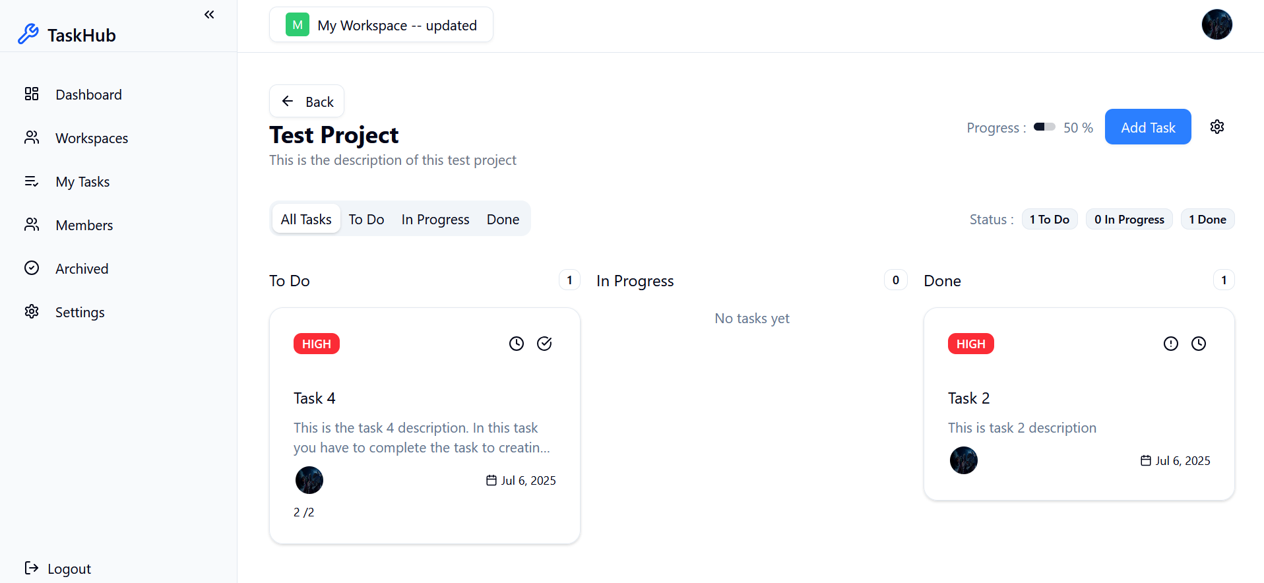Screen dimensions: 1264x583
Task: Click the In Progress column count badge
Action: coord(896,280)
